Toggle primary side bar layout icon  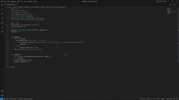(x=157, y=1)
